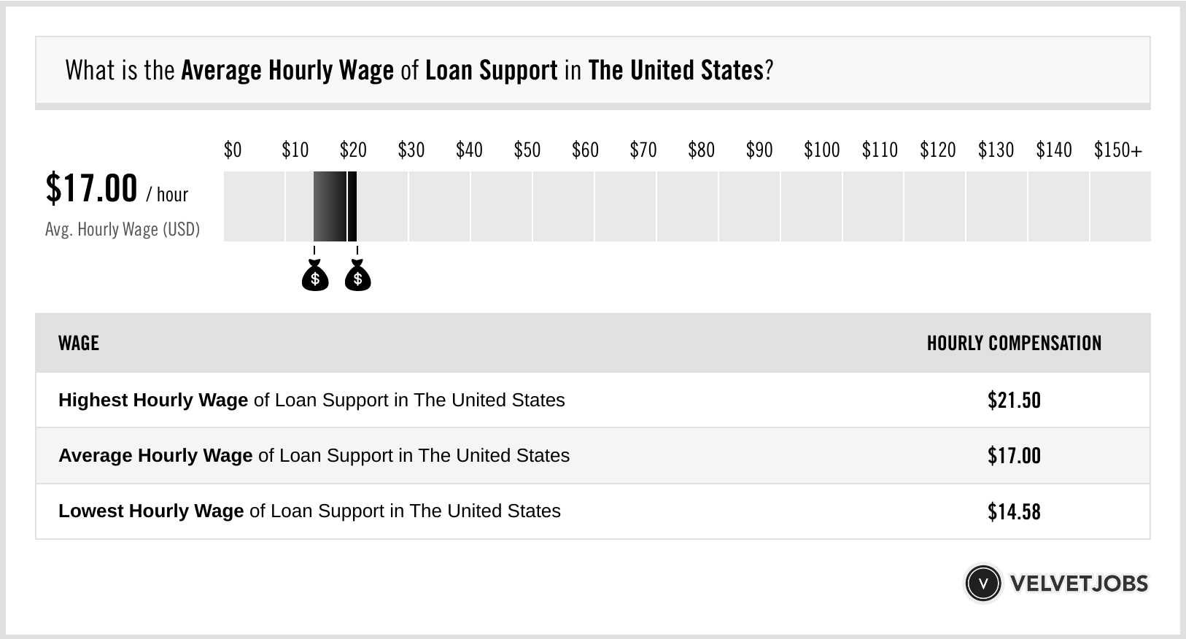This screenshot has width=1186, height=639.
Task: Click the Average Hourly Wage question title
Action: pyautogui.click(x=419, y=71)
